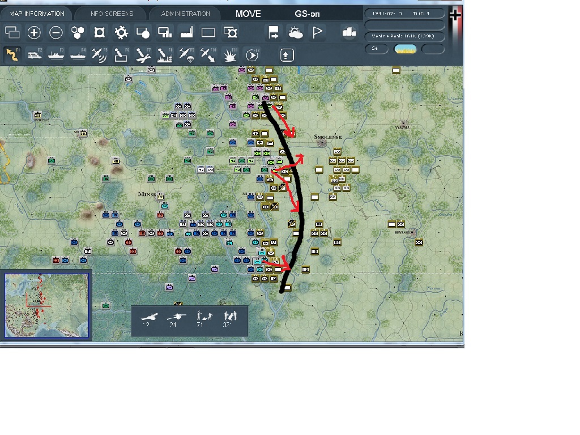Click the Vehicle Pool readout
580x435 pixels.
404,36
